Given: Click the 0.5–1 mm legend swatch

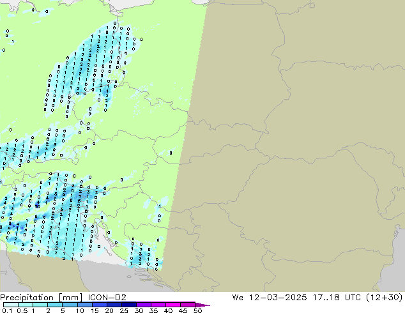Looking at the screenshot, I should (x=26, y=305).
